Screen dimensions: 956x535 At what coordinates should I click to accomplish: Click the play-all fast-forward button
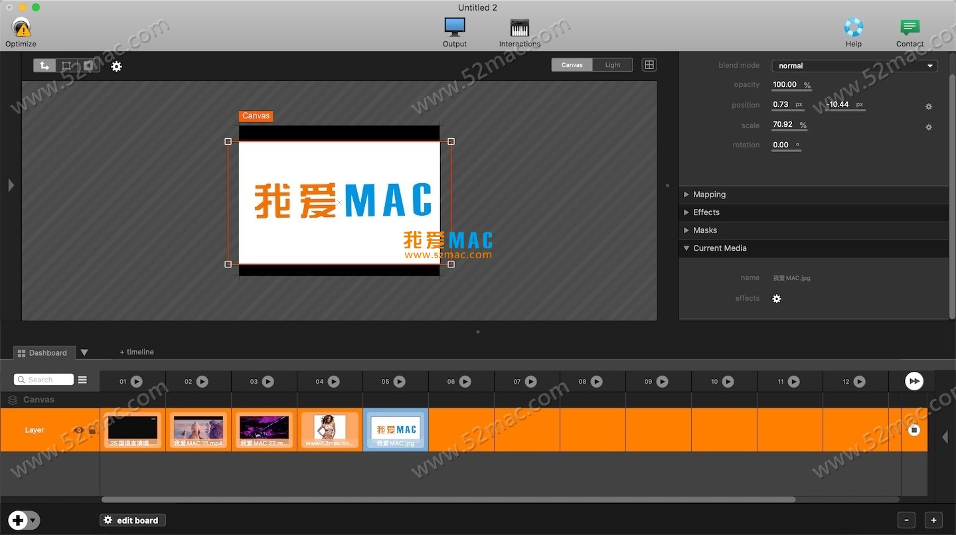pos(914,381)
